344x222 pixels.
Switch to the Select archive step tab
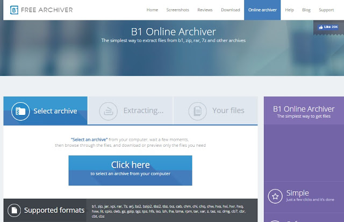(45, 111)
